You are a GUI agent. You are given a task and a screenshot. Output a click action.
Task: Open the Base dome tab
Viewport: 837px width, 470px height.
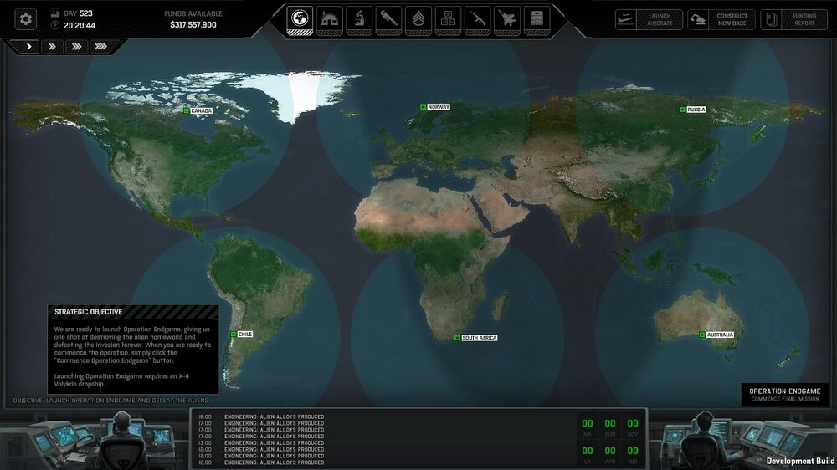pyautogui.click(x=329, y=19)
